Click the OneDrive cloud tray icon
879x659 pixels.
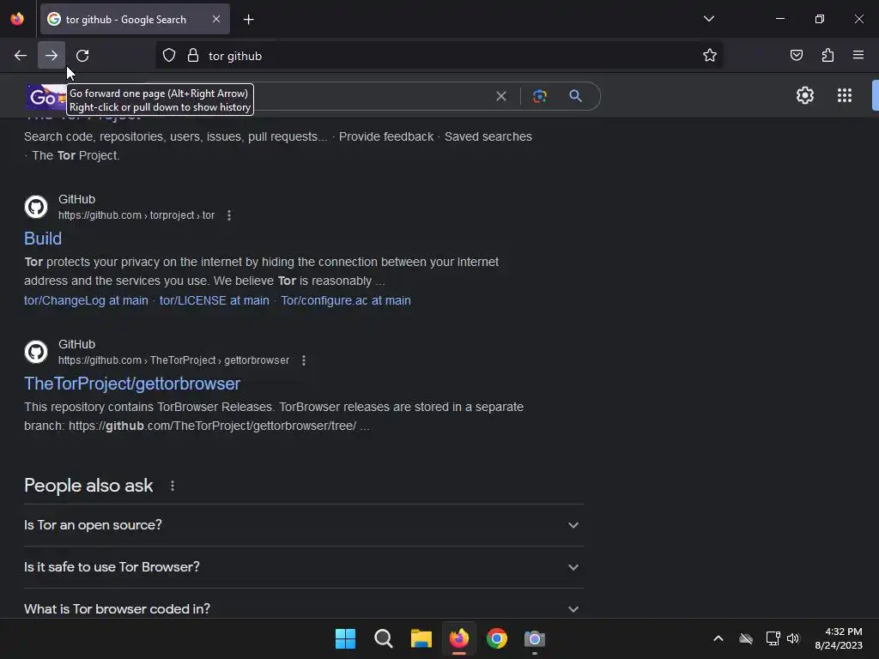tap(746, 638)
